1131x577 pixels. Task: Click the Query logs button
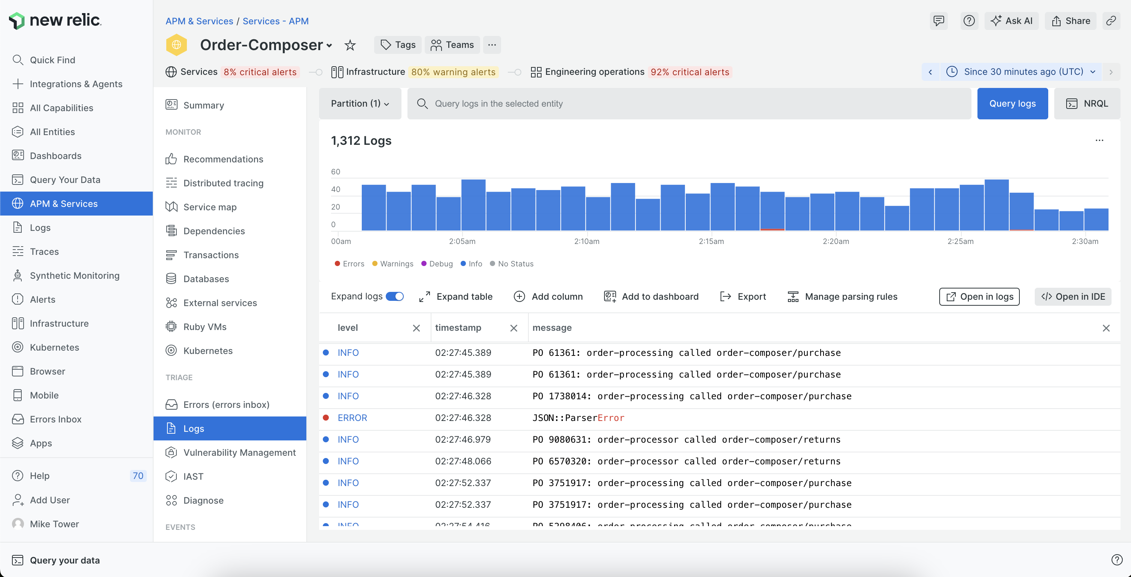pos(1012,104)
